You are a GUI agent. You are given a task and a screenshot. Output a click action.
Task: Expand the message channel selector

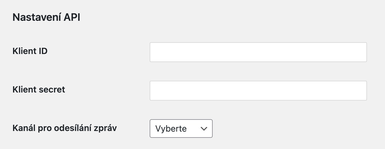181,129
